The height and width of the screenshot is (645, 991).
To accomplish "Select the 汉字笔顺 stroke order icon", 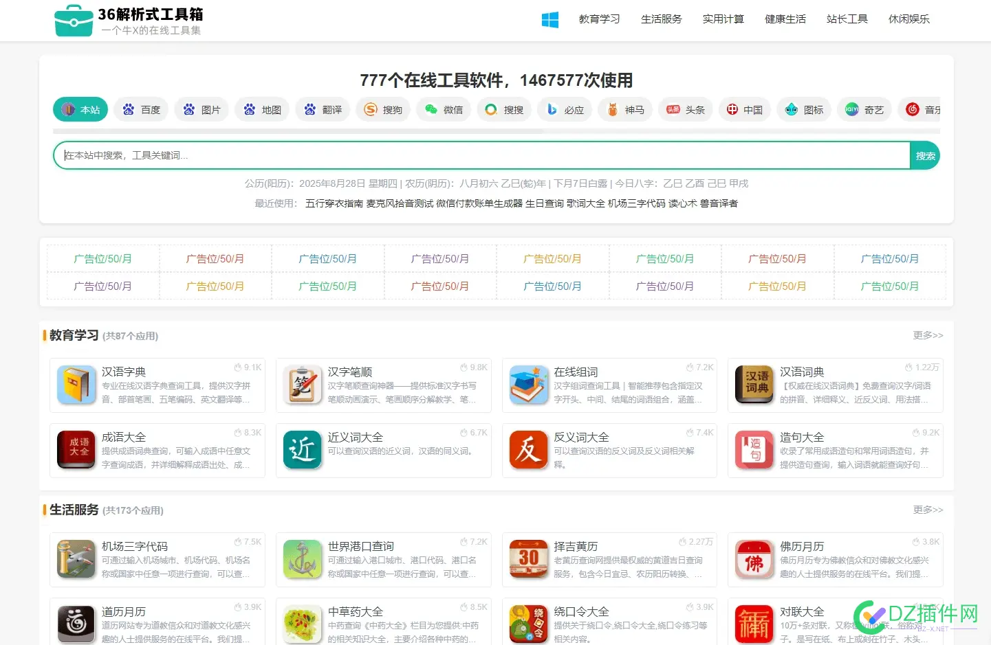I will tap(302, 385).
